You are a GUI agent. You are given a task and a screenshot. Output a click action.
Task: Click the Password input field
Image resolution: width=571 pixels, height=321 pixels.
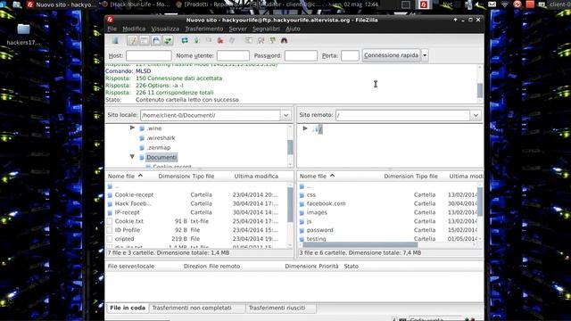point(301,55)
